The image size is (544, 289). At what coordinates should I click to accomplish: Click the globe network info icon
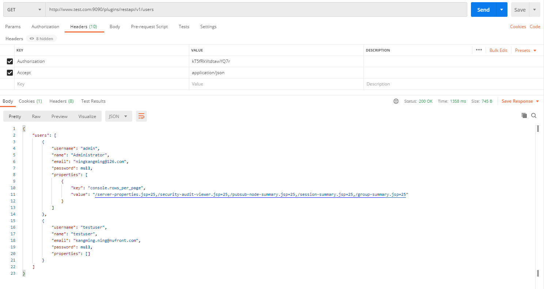point(396,101)
